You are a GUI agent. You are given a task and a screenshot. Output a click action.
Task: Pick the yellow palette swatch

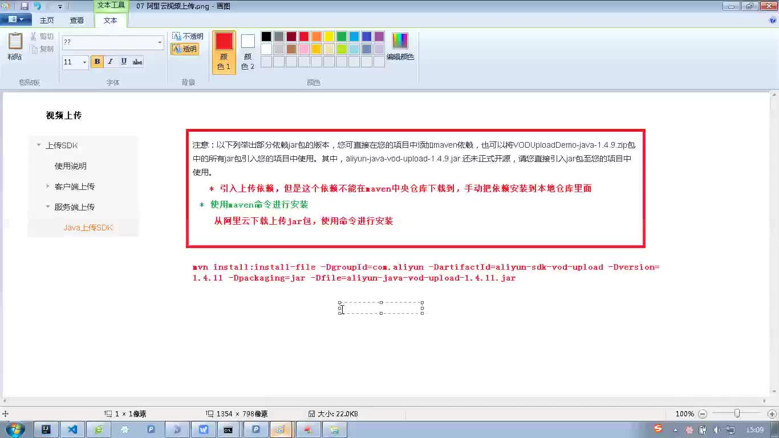(329, 36)
